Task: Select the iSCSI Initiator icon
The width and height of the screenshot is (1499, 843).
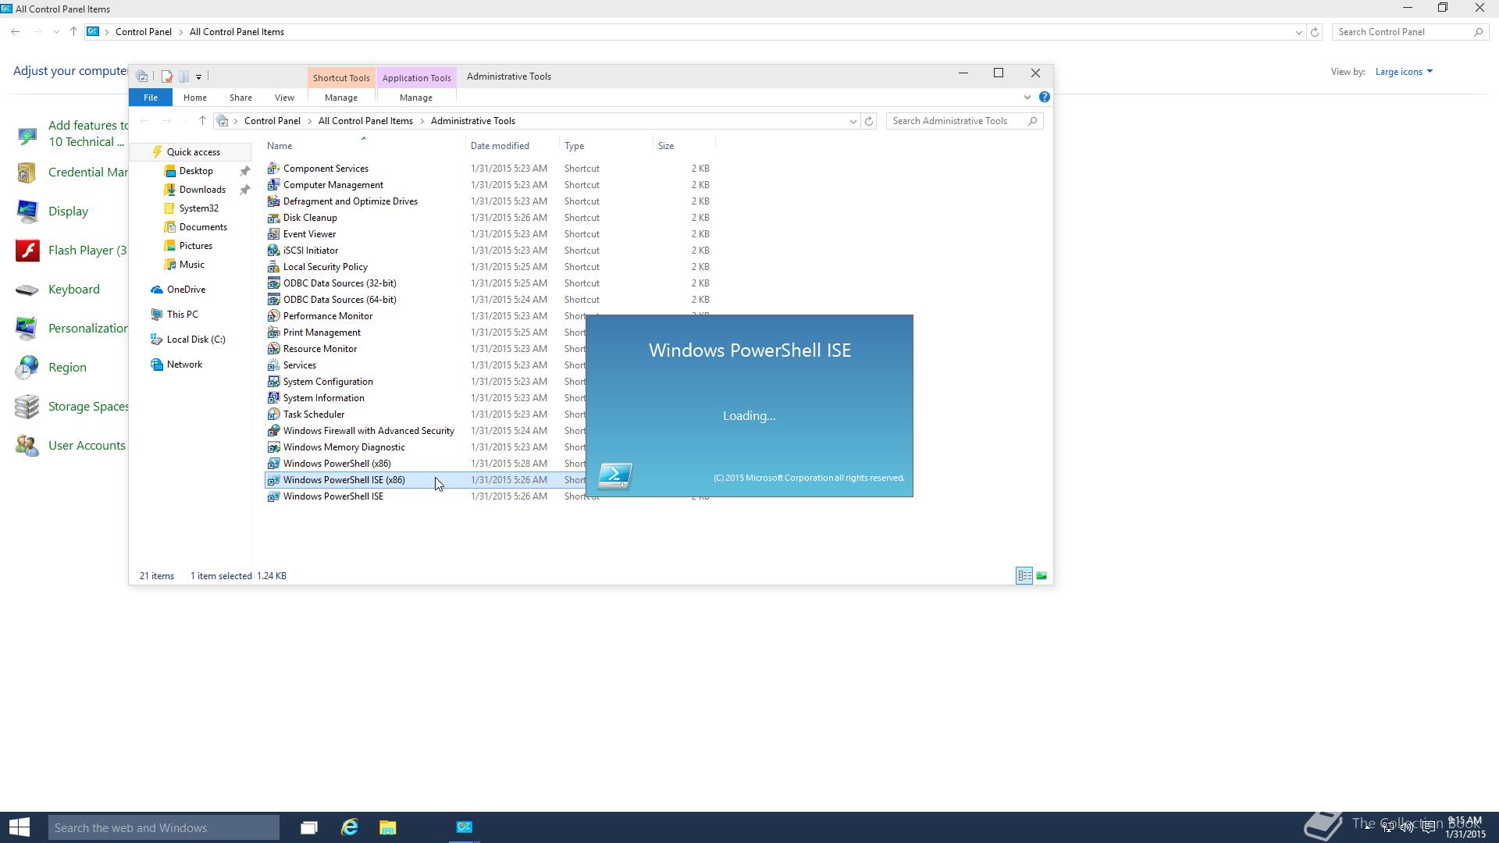Action: [x=273, y=251]
